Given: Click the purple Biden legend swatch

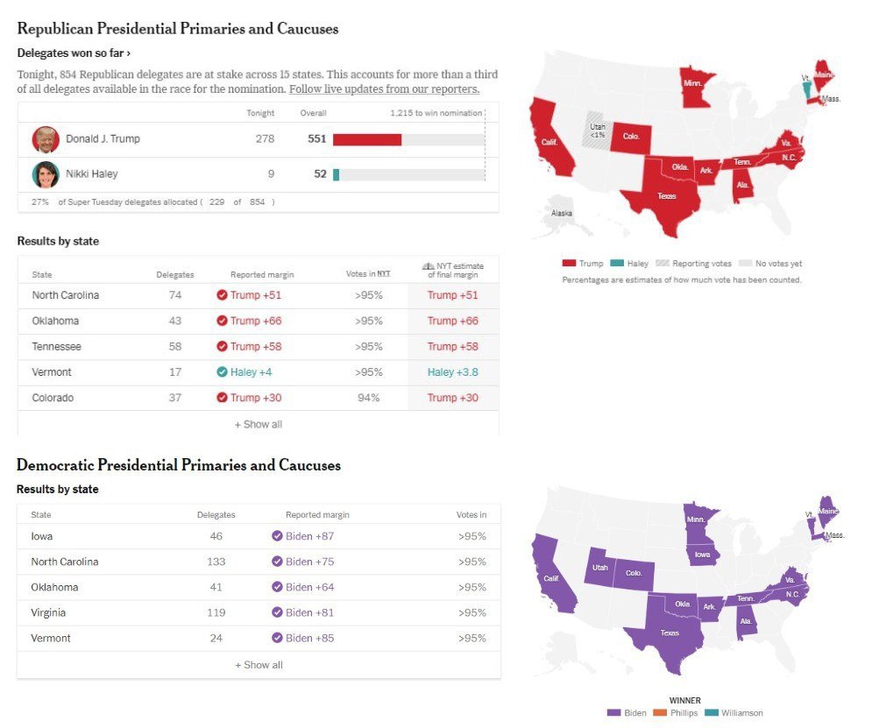Looking at the screenshot, I should (x=613, y=713).
